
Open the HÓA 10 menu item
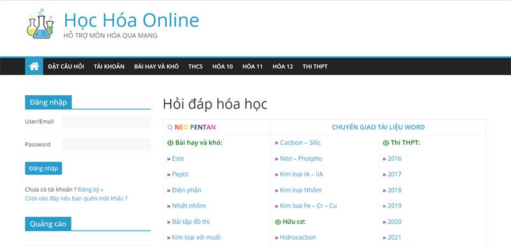(222, 66)
